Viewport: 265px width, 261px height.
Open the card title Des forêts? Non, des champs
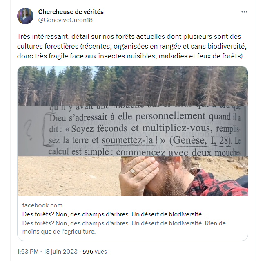pyautogui.click(x=116, y=214)
